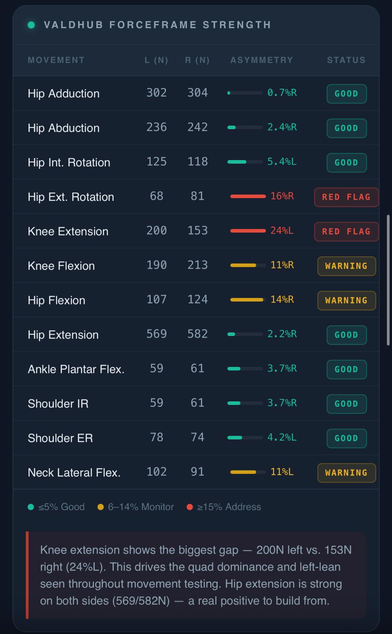Select the Hip Ext. Rotation RED FLAG badge
Image resolution: width=392 pixels, height=634 pixels.
[346, 197]
